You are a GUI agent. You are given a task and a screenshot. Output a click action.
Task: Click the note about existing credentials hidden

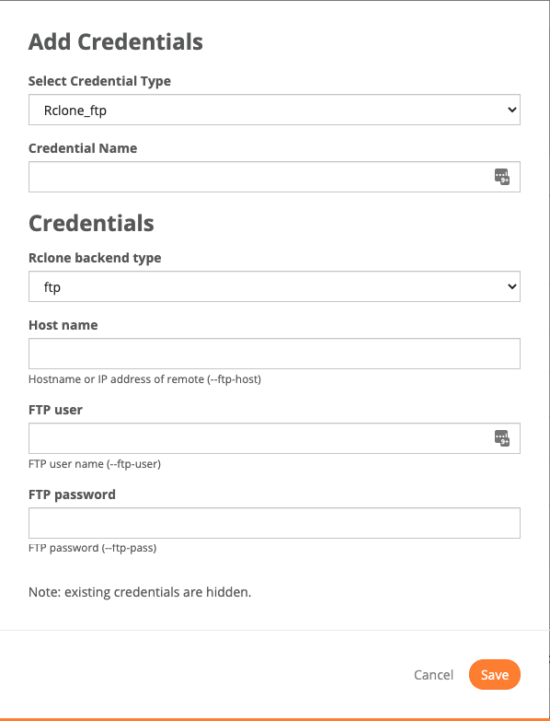pos(140,592)
